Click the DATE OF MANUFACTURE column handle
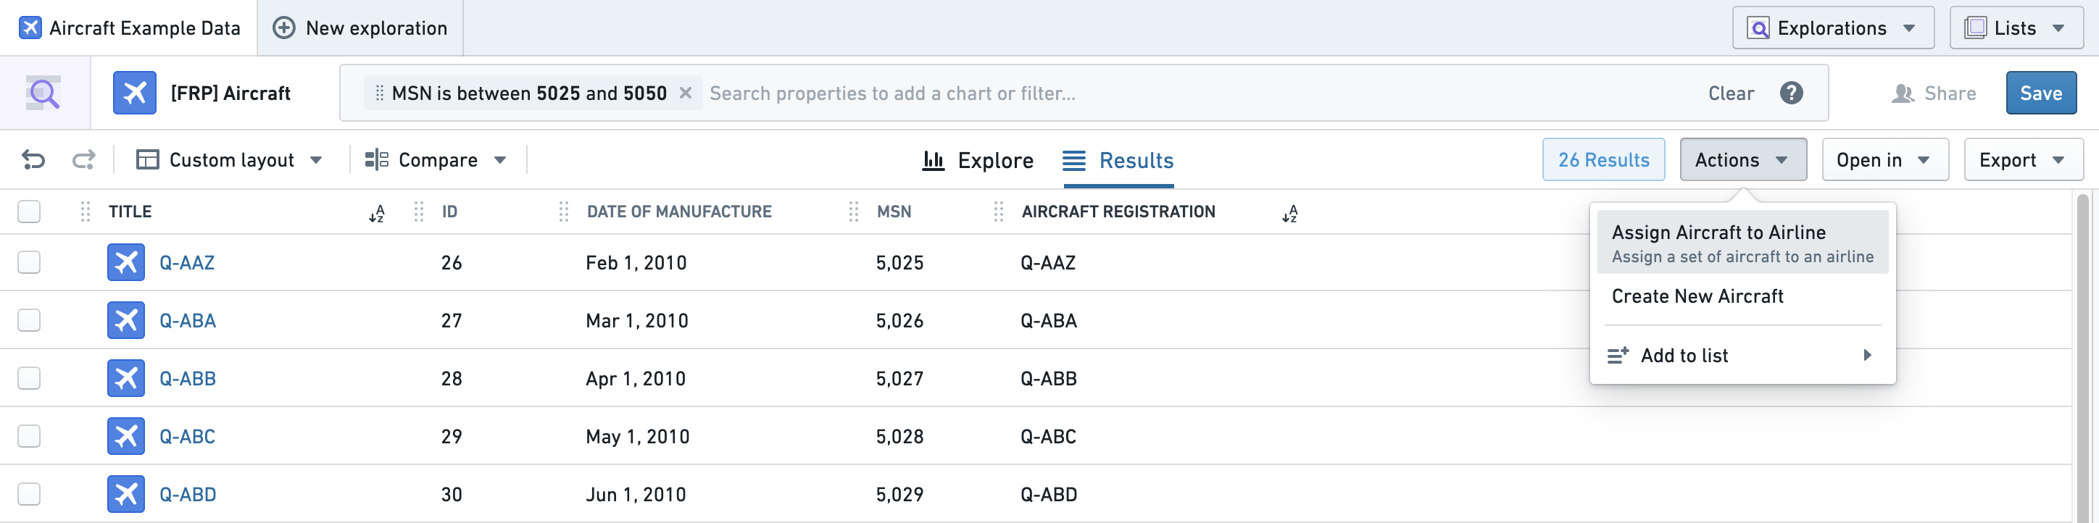 (x=564, y=212)
